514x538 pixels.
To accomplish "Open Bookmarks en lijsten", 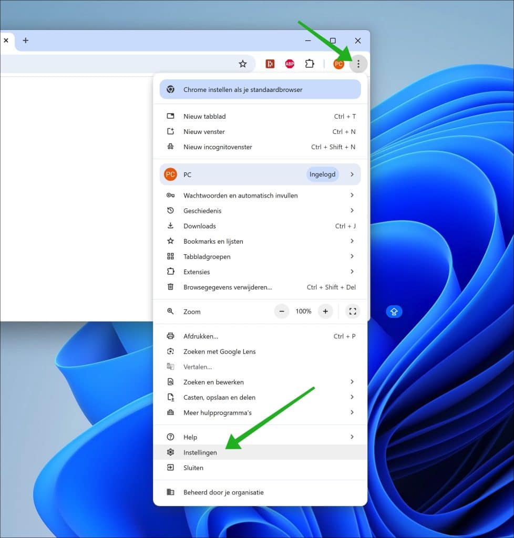I will point(260,241).
